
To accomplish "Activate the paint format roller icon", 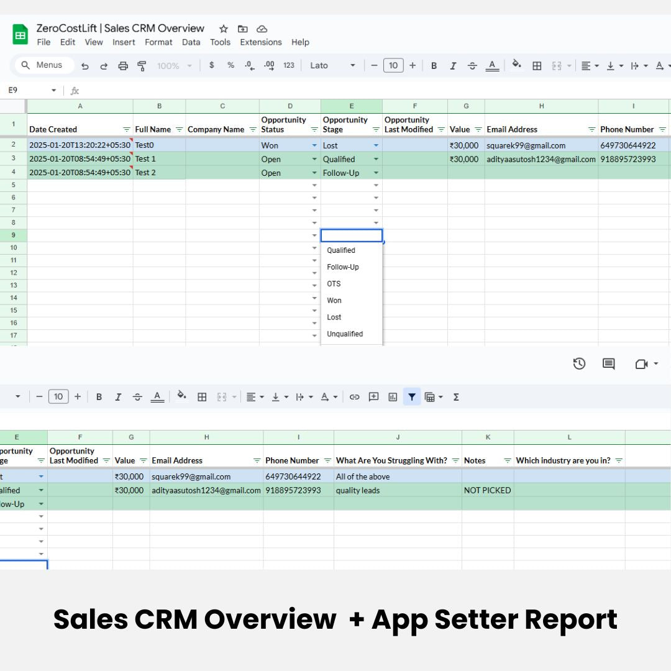I will [x=142, y=66].
